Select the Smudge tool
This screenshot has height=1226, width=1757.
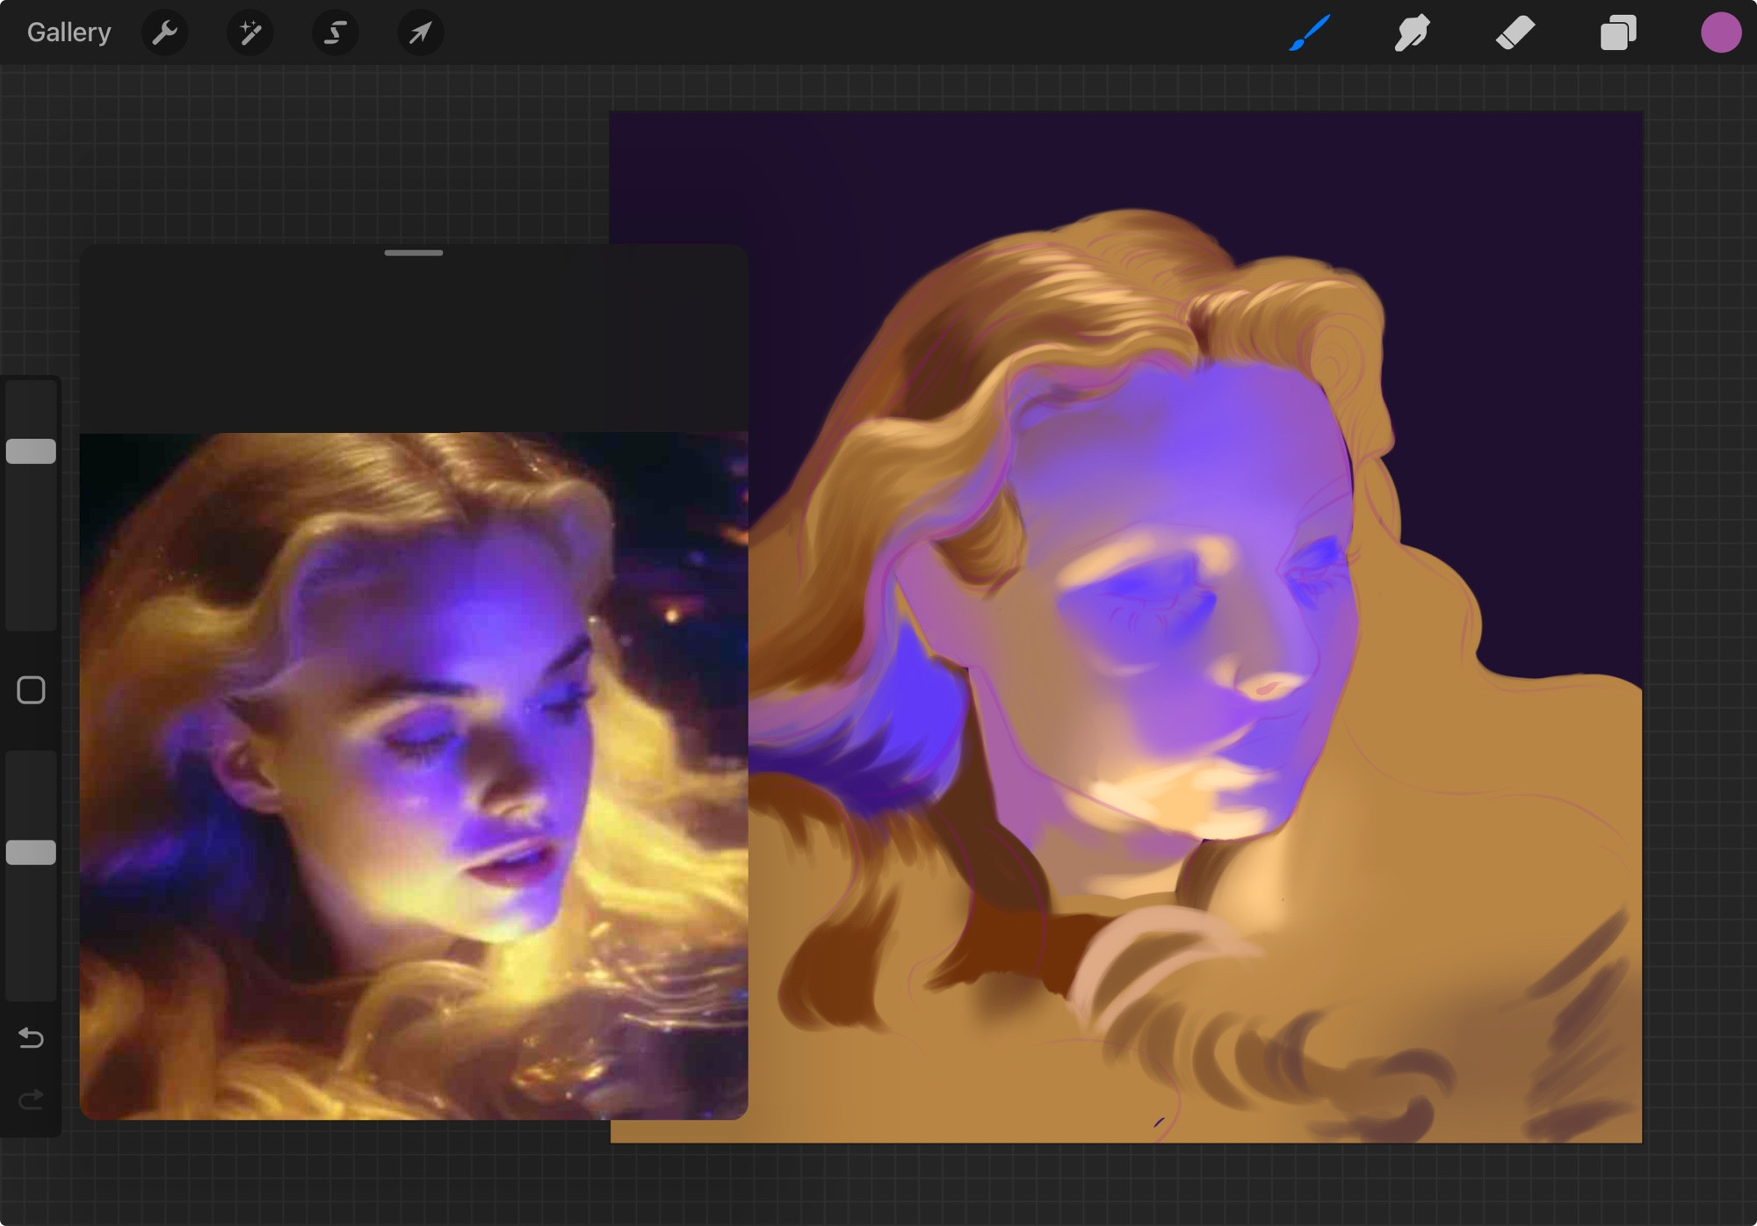pos(1413,33)
